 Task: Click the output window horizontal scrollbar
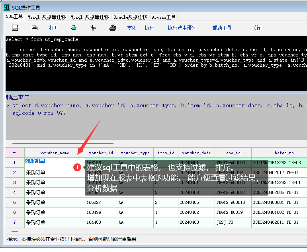pos(63,143)
